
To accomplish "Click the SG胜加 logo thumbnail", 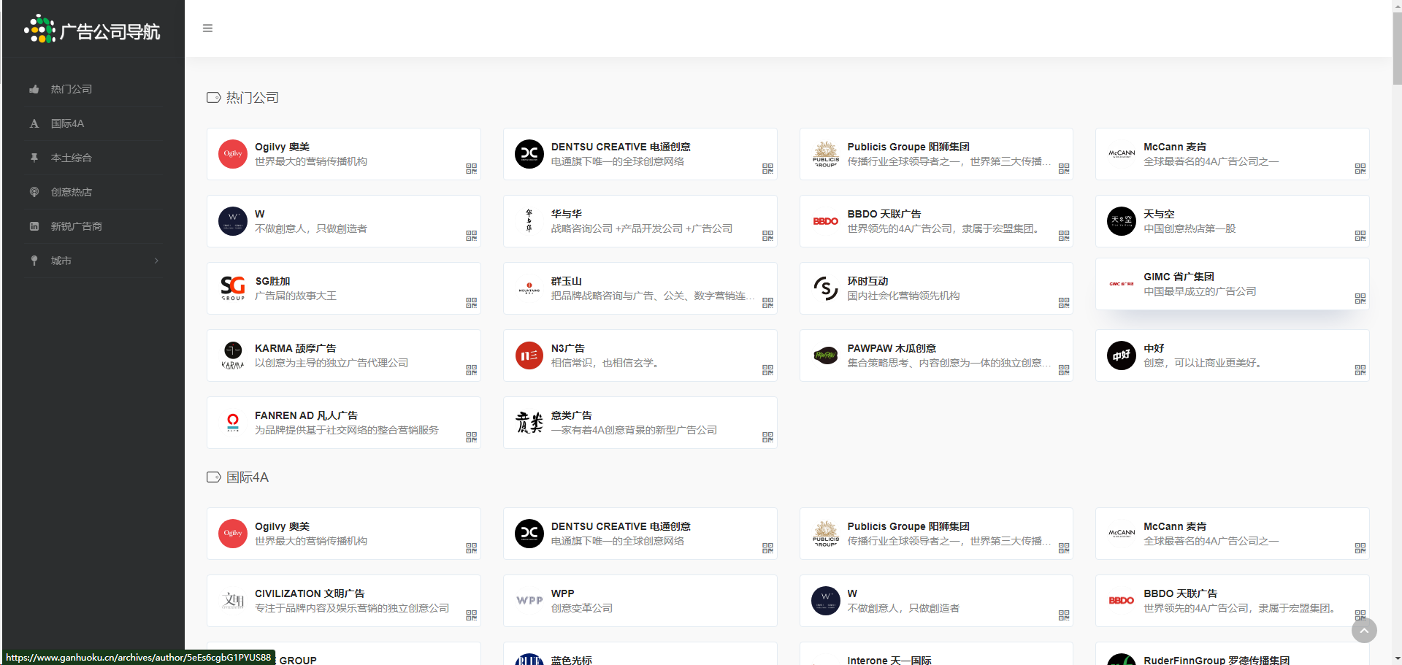I will (233, 288).
